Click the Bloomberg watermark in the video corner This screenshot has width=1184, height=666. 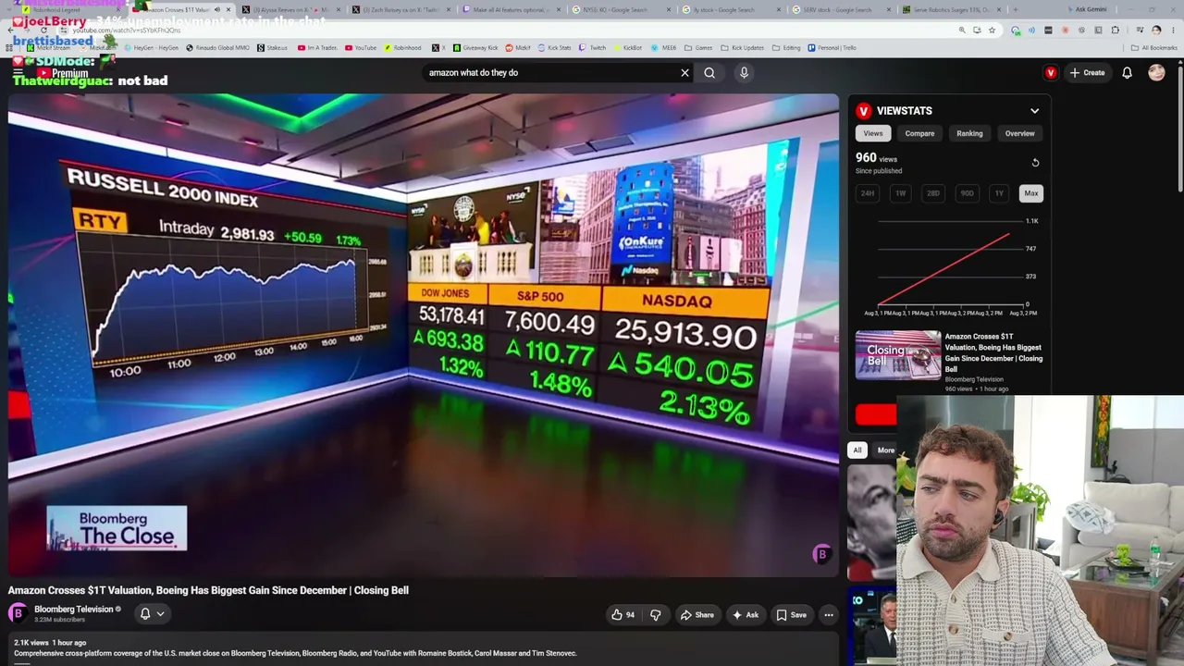821,554
